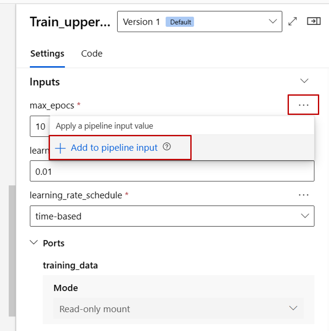Open the Read-only mount Mode dropdown

(x=178, y=308)
